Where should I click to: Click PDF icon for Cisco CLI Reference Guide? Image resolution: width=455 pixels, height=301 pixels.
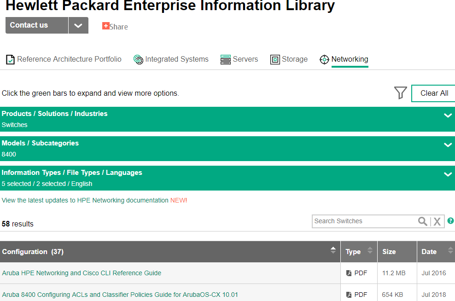pyautogui.click(x=349, y=273)
